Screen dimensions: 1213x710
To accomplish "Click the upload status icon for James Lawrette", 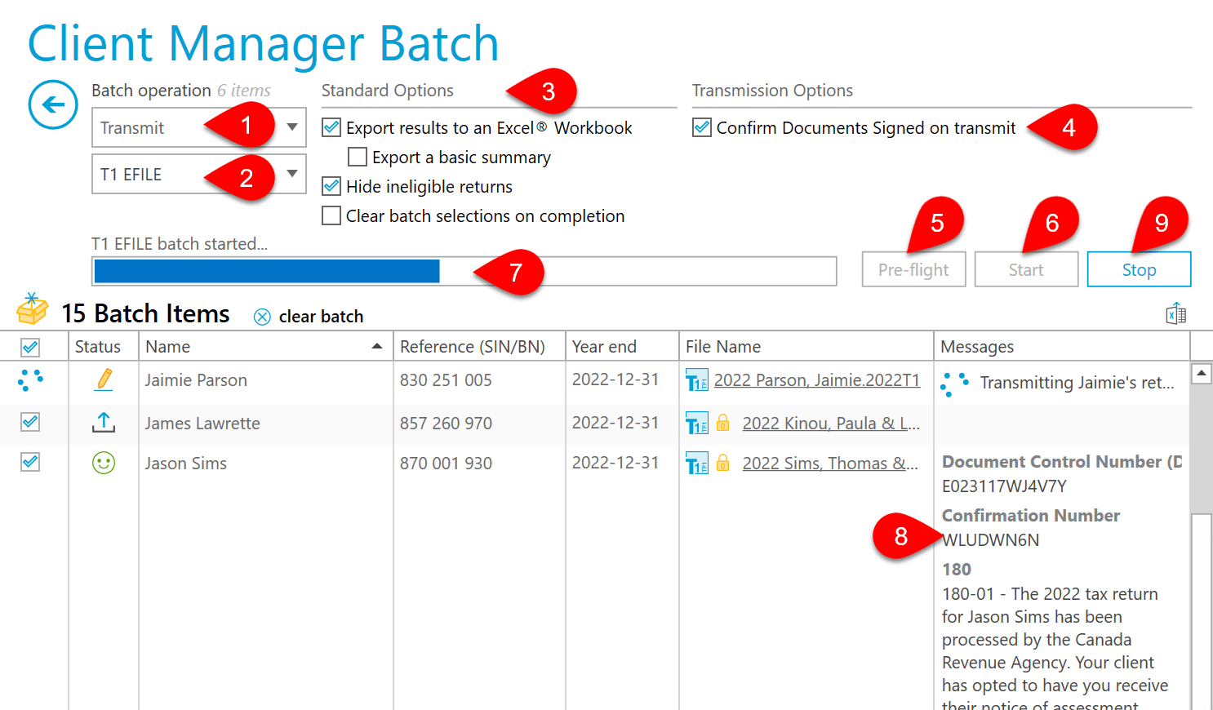I will click(x=104, y=422).
